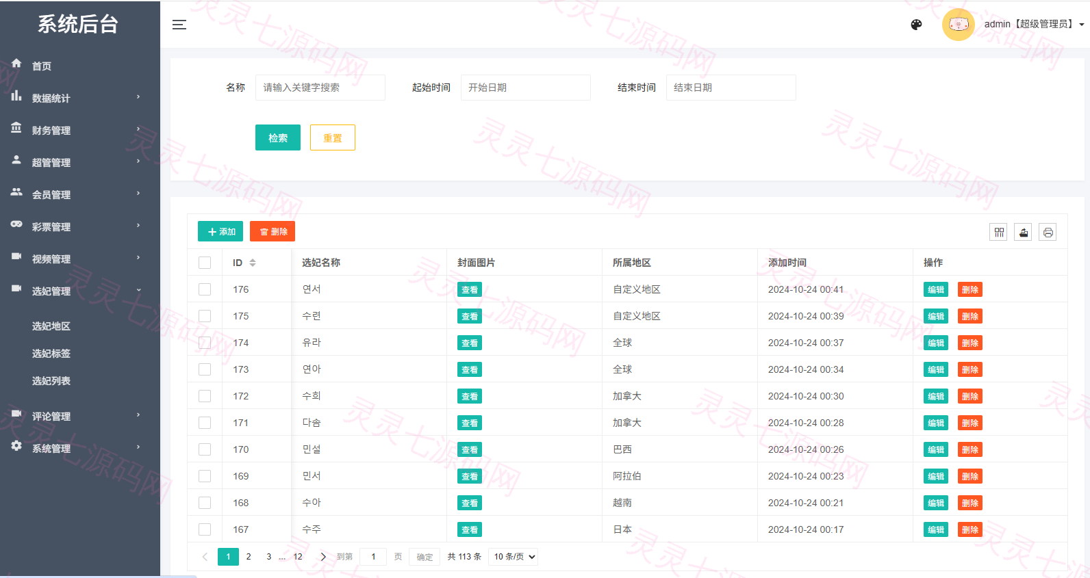1090x578 pixels.
Task: Toggle the sidebar collapse hamburger icon
Action: pyautogui.click(x=179, y=25)
